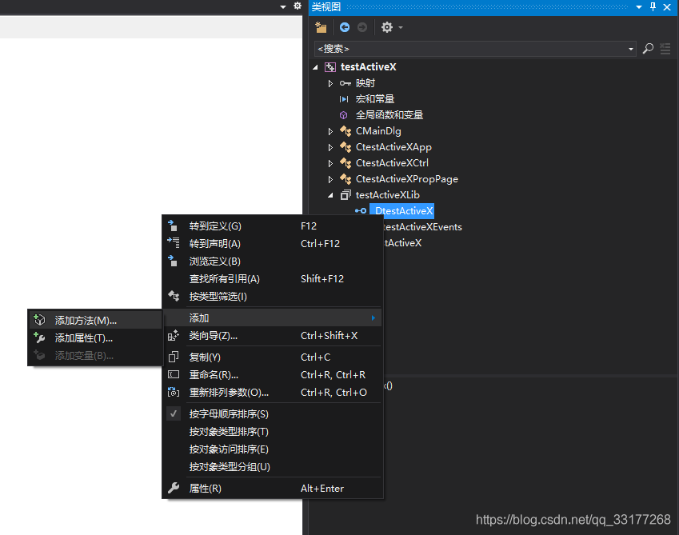Image resolution: width=679 pixels, height=535 pixels.
Task: Collapse the testActiveX root node
Action: point(315,67)
